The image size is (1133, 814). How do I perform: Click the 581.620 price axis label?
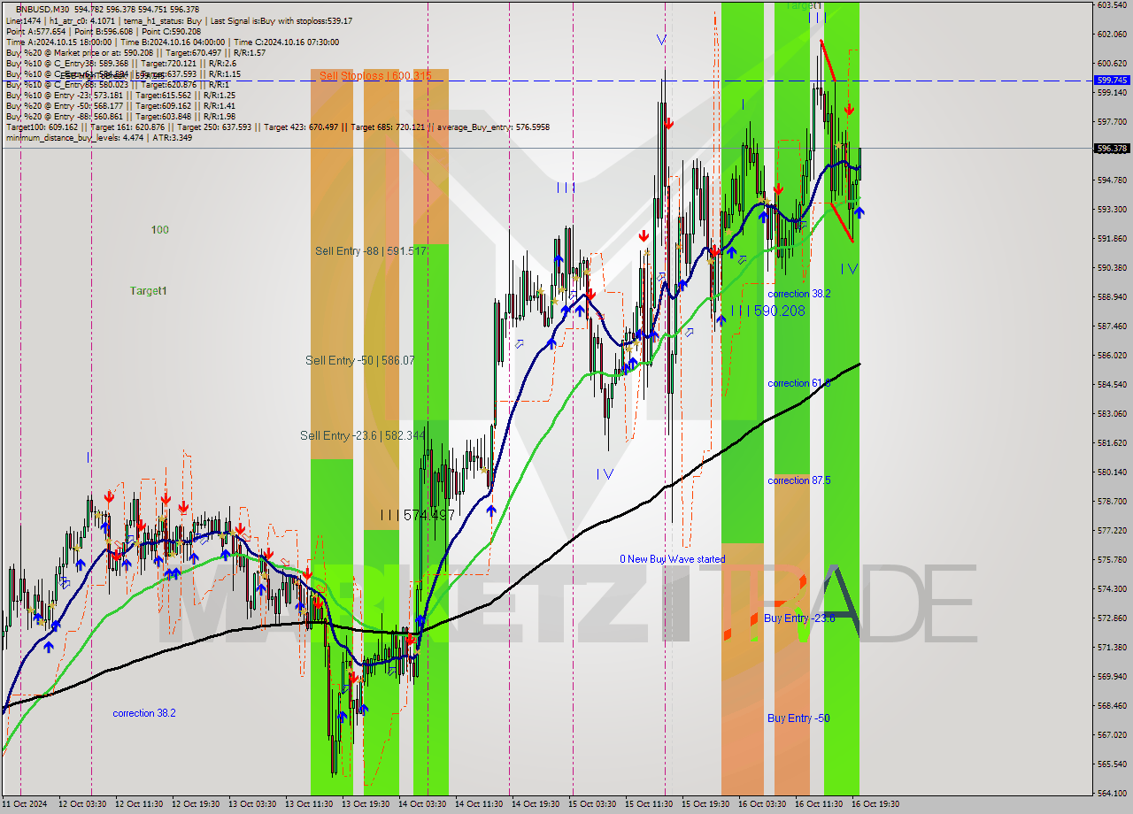[1111, 442]
